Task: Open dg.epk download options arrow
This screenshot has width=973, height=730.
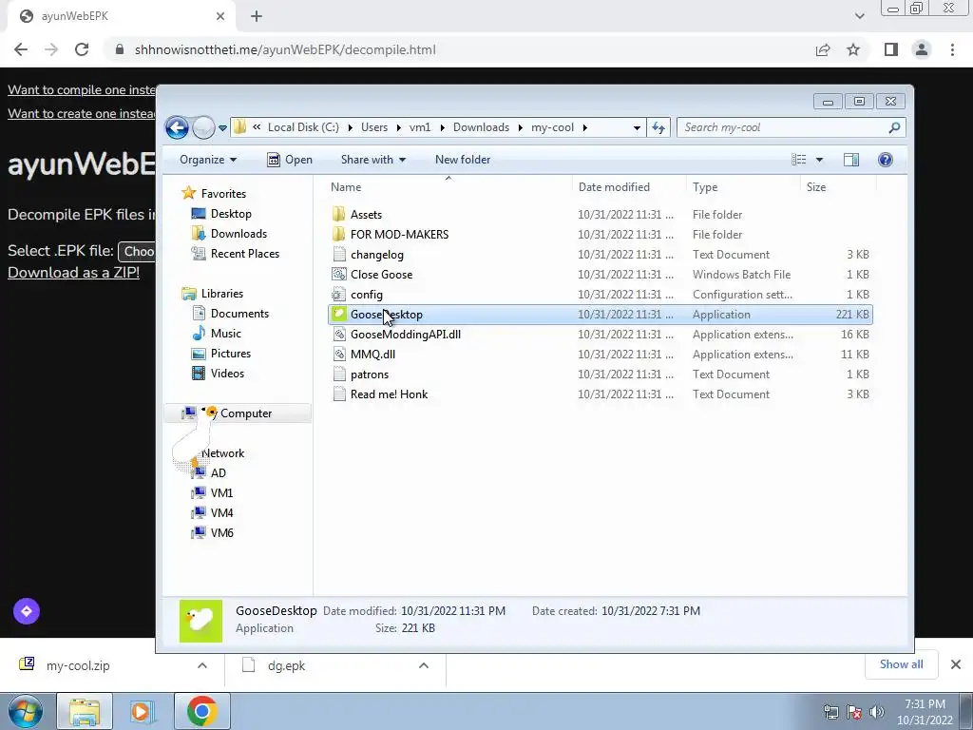Action: pyautogui.click(x=424, y=665)
